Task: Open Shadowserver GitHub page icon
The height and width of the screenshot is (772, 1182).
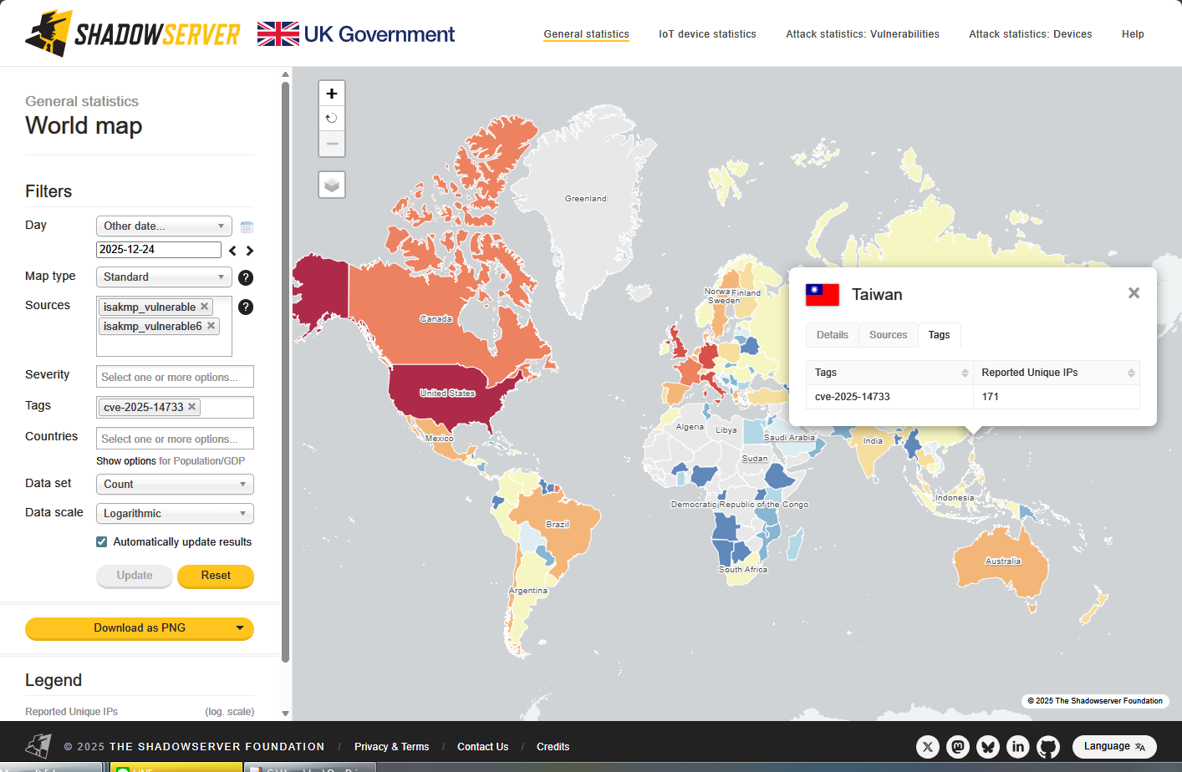Action: coord(1048,746)
